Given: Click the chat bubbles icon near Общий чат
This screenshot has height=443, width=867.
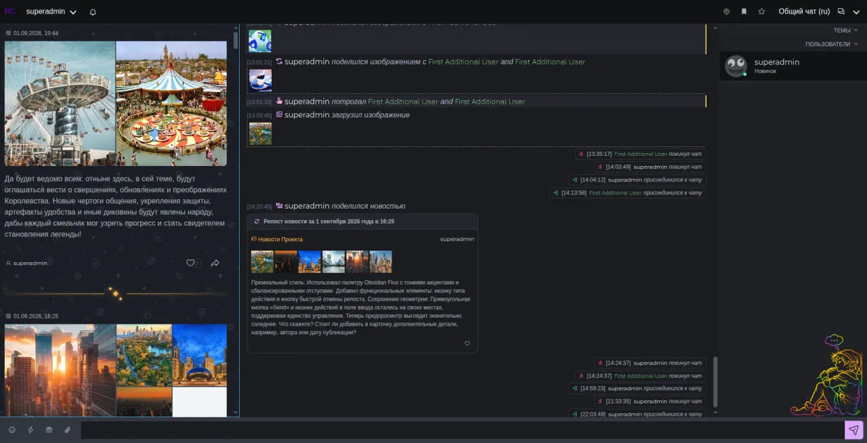Looking at the screenshot, I should (841, 12).
